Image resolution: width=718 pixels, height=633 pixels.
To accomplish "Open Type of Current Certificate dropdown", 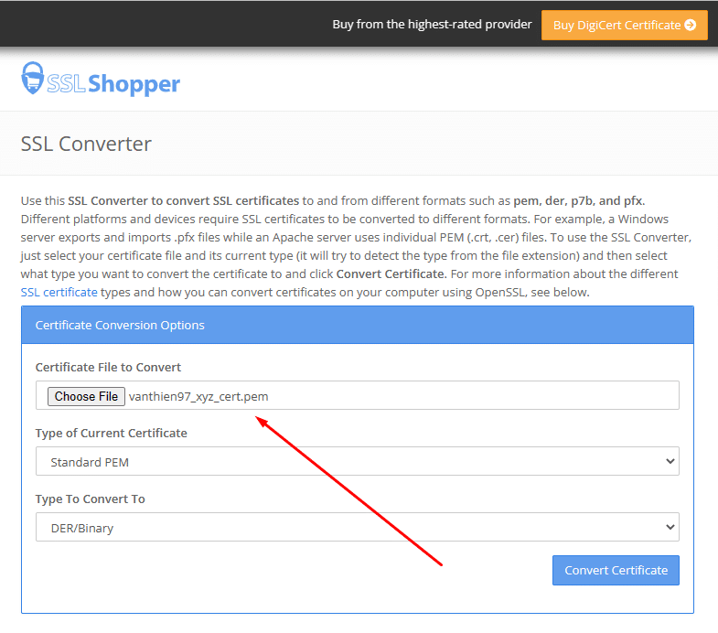I will (357, 461).
